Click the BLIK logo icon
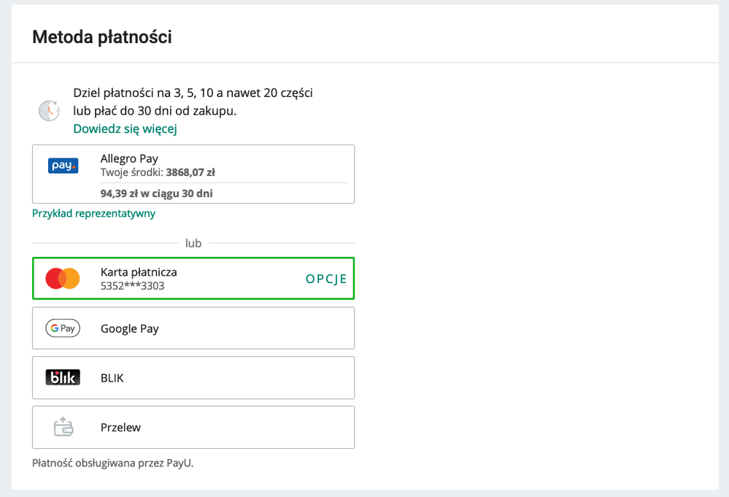Screen dimensions: 729x497 click(63, 378)
